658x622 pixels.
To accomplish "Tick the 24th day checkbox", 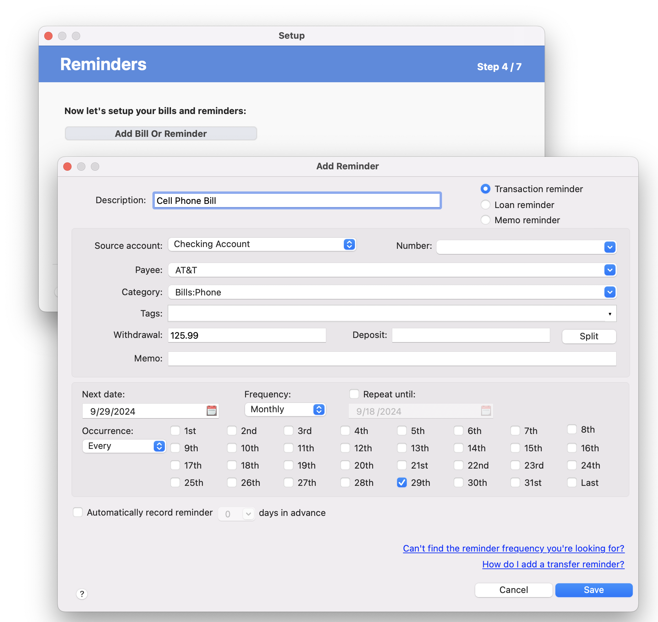I will tap(572, 465).
